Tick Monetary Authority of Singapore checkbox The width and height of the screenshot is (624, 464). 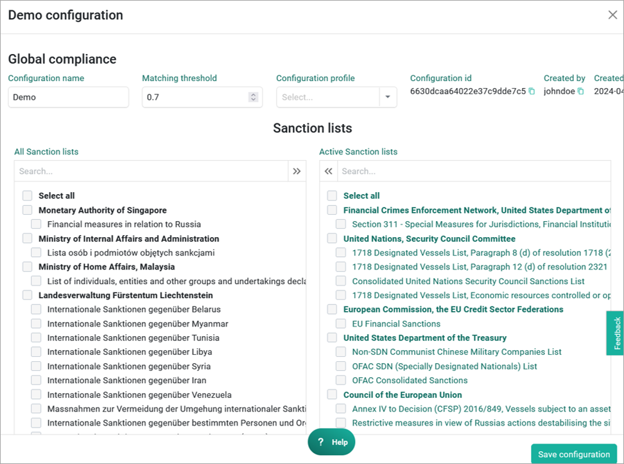click(28, 210)
